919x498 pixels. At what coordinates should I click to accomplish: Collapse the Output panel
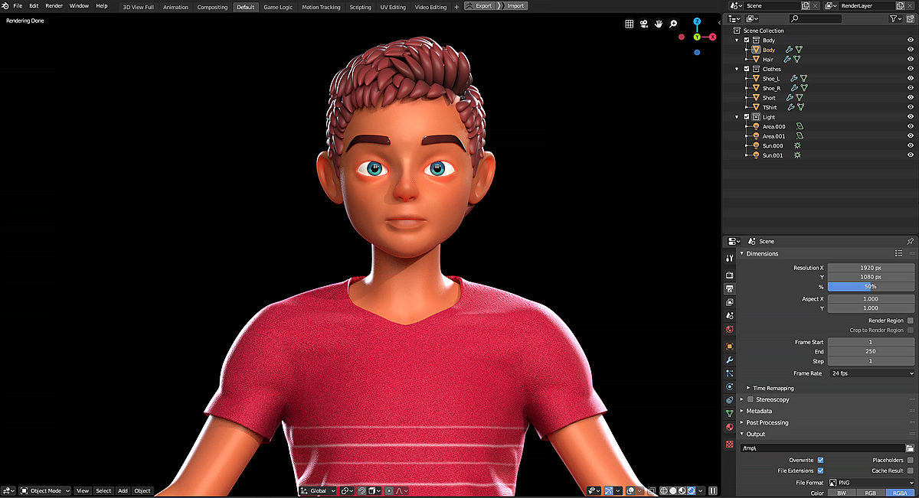741,434
